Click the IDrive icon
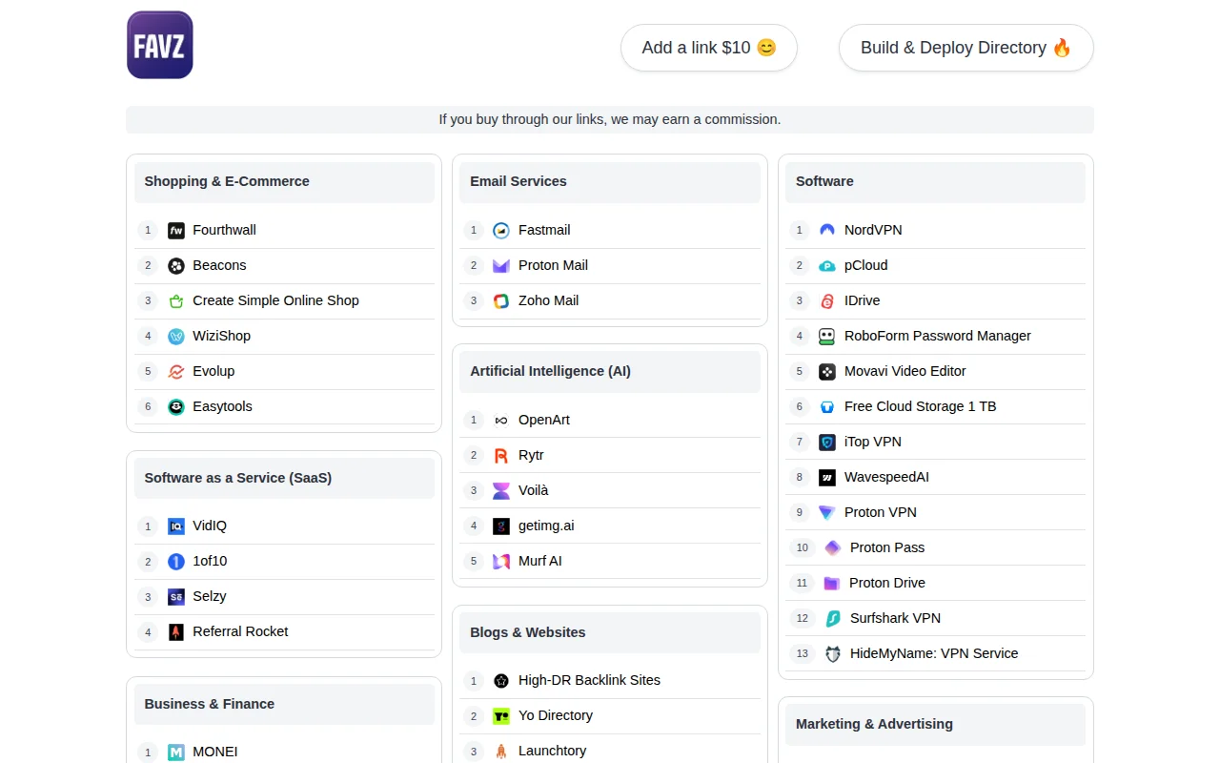Viewport: 1220px width, 763px height. pos(827,300)
